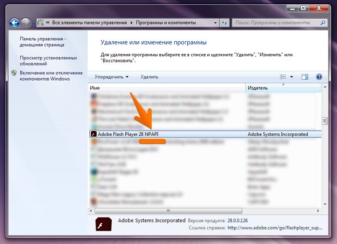Click the 'Удалить' toolbar button
The image size is (337, 244).
(149, 77)
